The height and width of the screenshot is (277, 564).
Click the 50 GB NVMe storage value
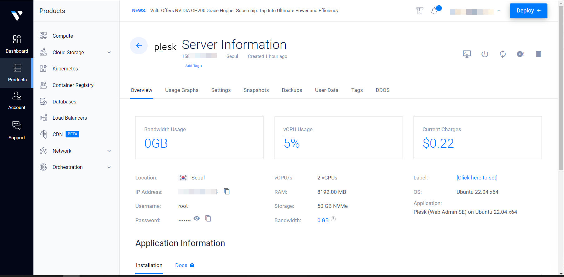333,206
